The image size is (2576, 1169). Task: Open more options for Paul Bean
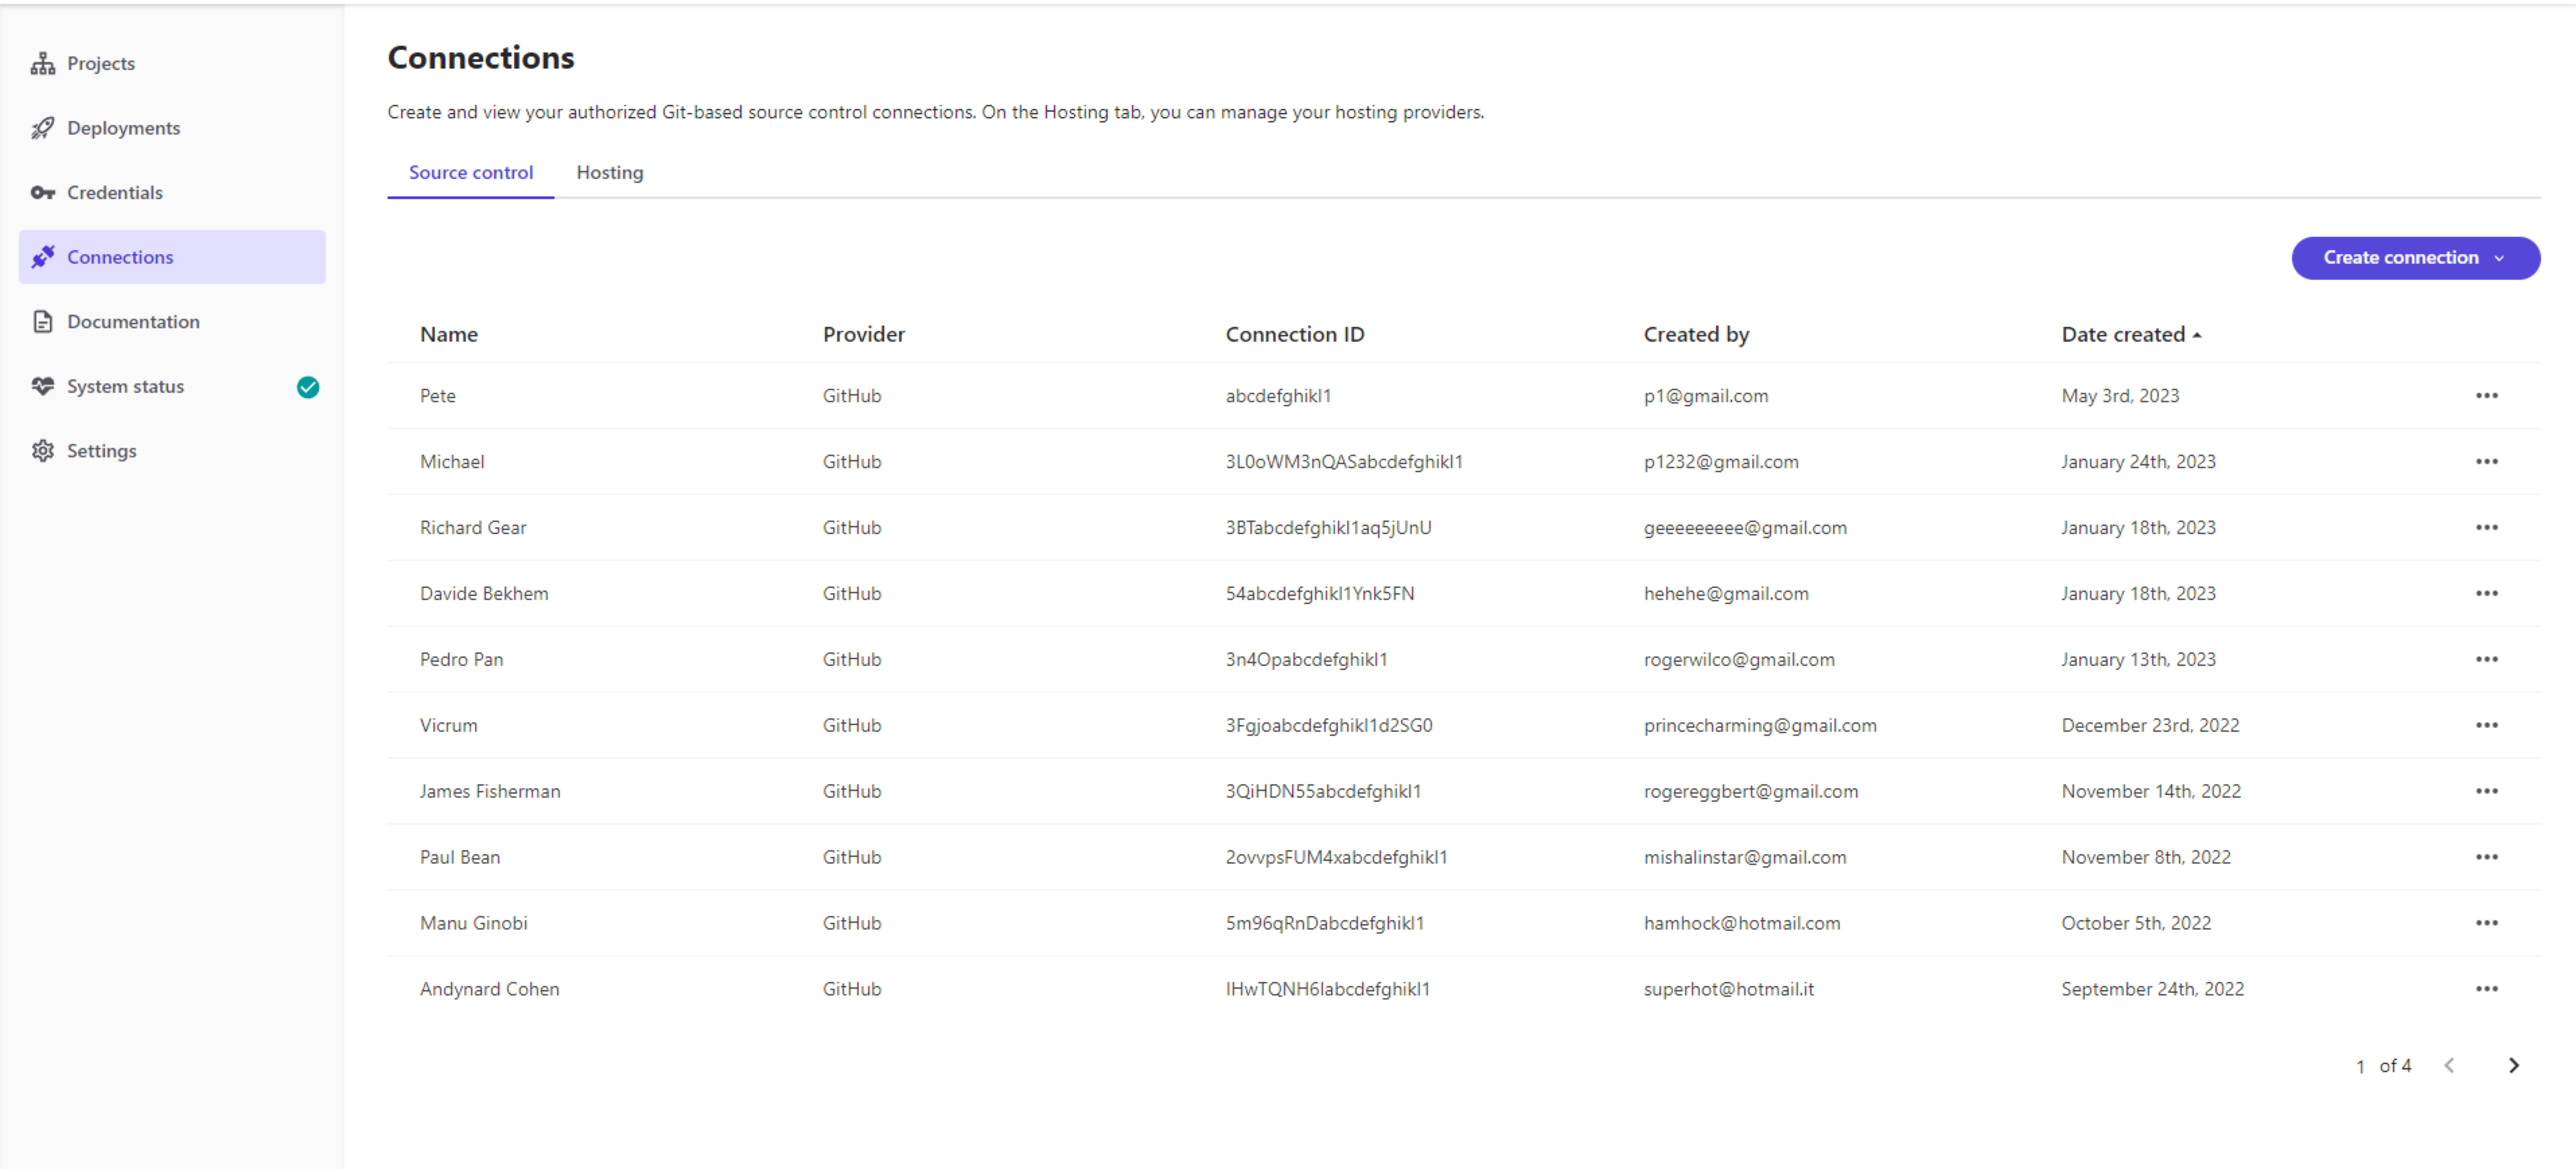2486,857
